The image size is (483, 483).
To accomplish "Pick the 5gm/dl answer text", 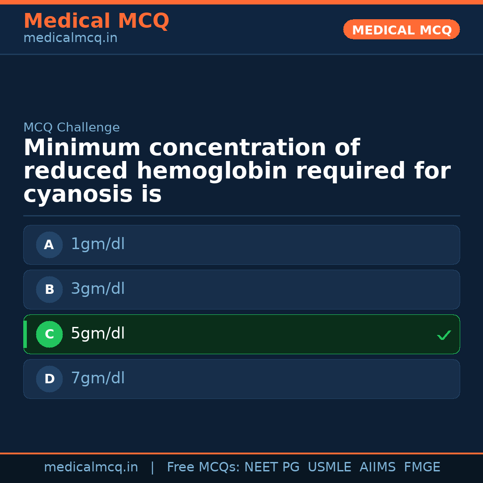I will [x=98, y=334].
